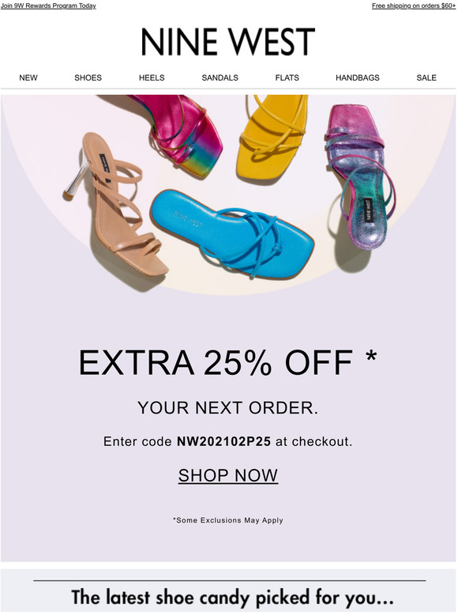Select the pink rainbow heeled sandal

178,134
